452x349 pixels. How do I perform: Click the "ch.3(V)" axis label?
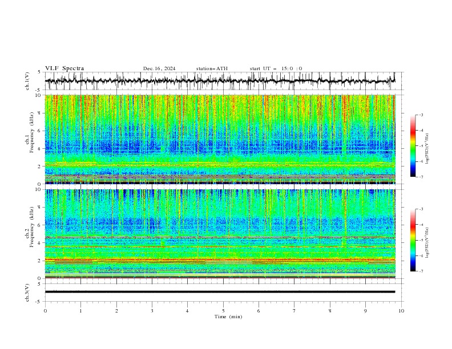pyautogui.click(x=27, y=293)
